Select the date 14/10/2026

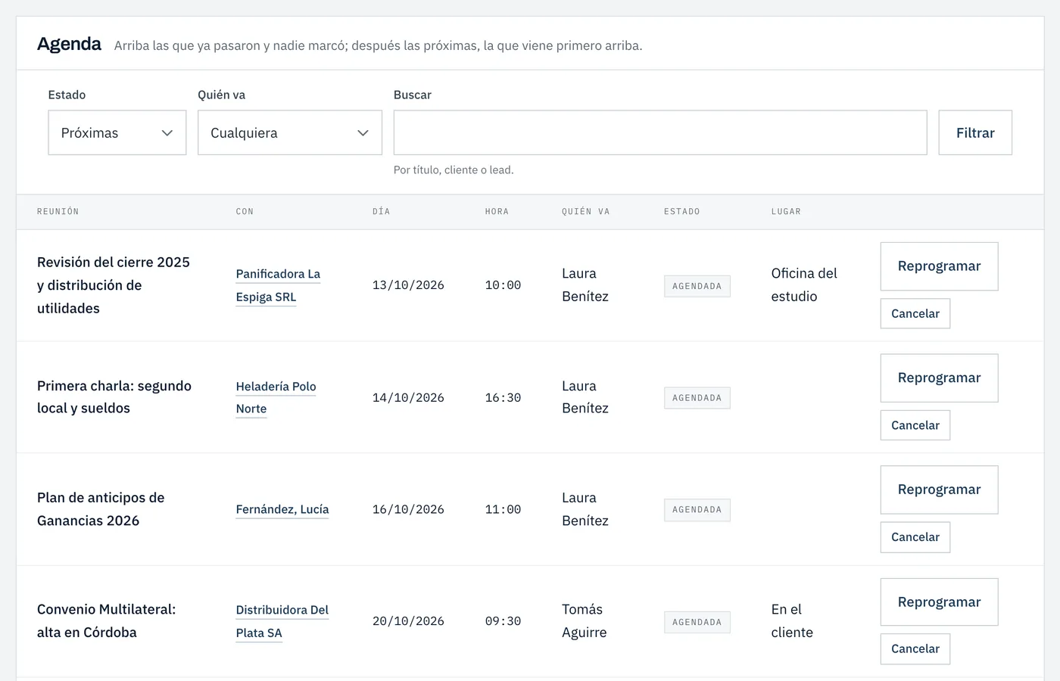tap(408, 398)
